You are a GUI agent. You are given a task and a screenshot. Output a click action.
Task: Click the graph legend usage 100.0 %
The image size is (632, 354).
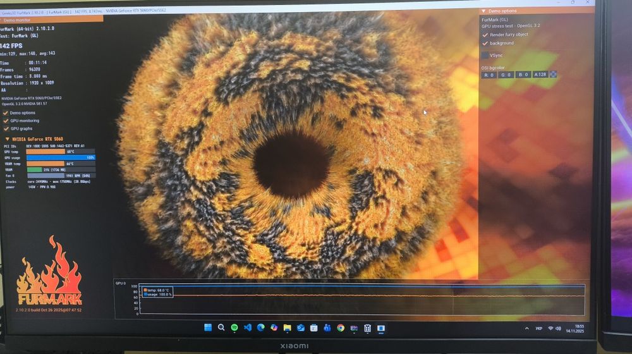point(157,295)
